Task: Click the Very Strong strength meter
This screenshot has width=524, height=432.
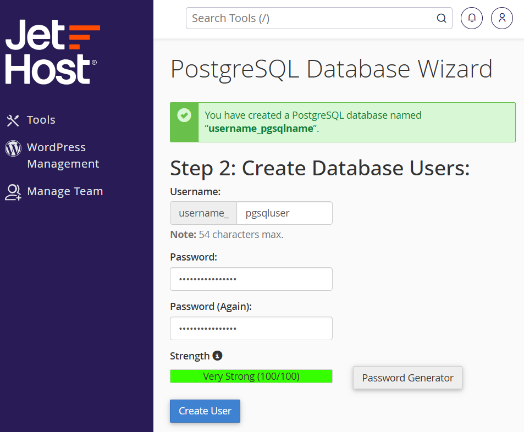Action: coord(251,376)
